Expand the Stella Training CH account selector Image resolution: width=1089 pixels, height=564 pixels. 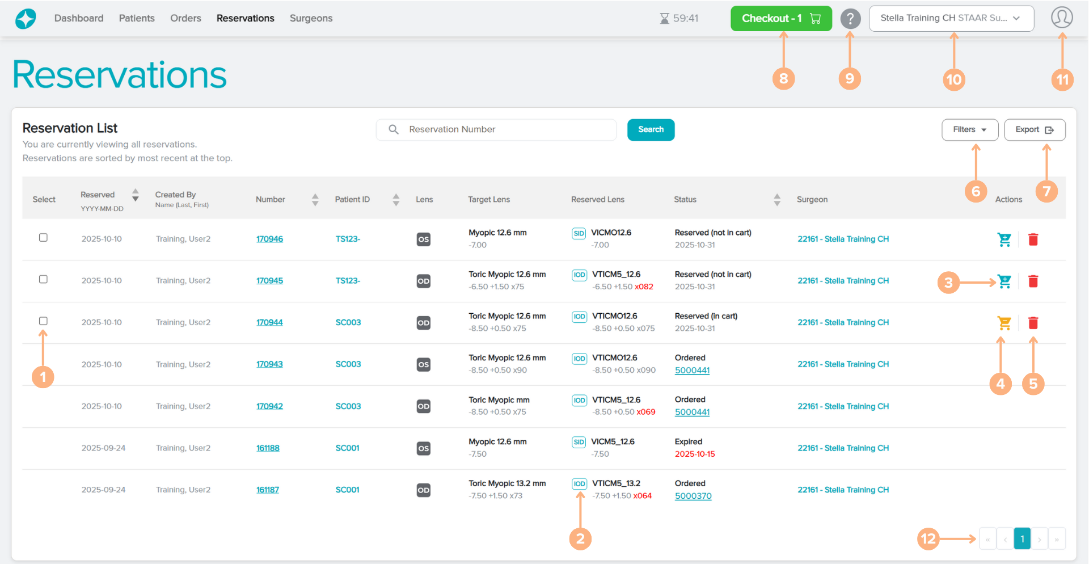951,19
